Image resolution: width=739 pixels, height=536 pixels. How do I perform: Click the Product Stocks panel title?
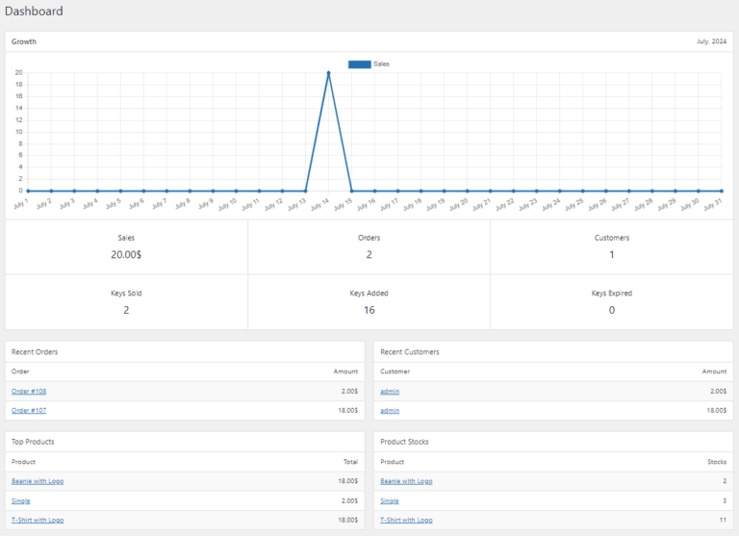(x=404, y=442)
